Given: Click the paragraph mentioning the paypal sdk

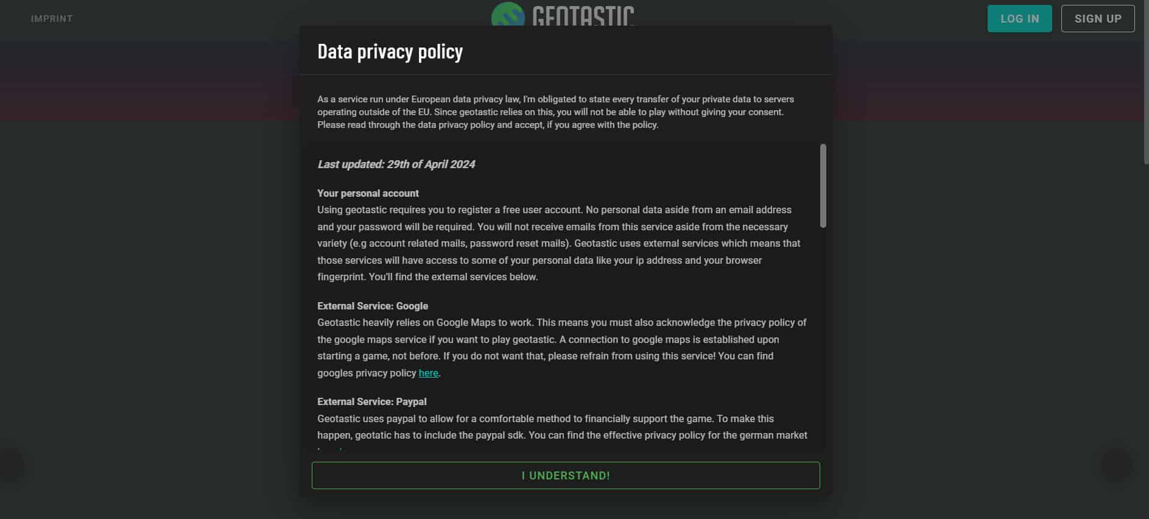Looking at the screenshot, I should (x=561, y=427).
